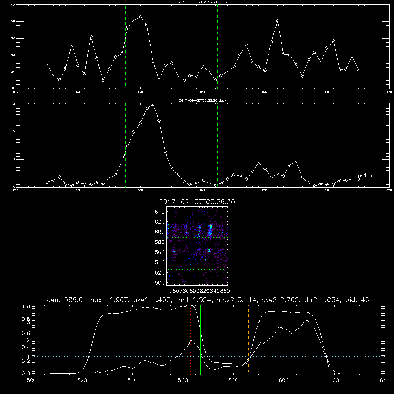Click the solid green line near 567

200,340
